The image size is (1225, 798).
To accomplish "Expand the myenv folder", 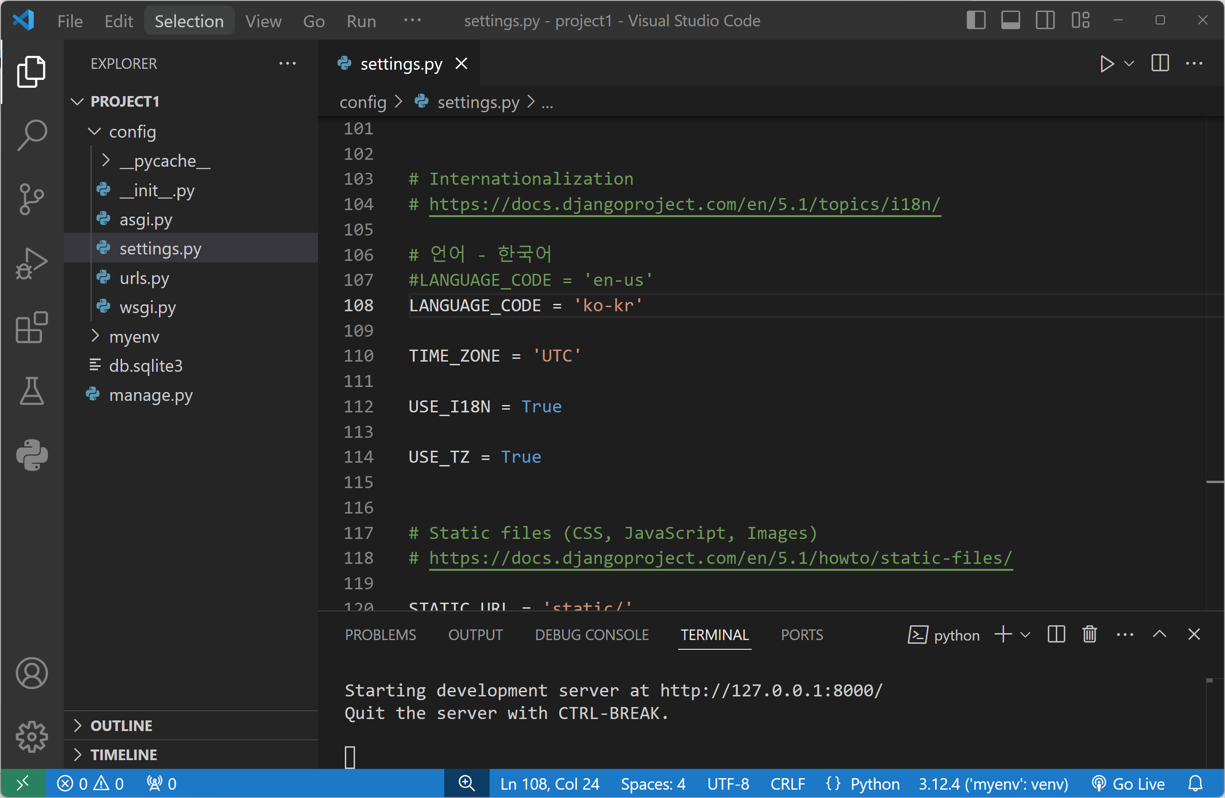I will coord(134,337).
